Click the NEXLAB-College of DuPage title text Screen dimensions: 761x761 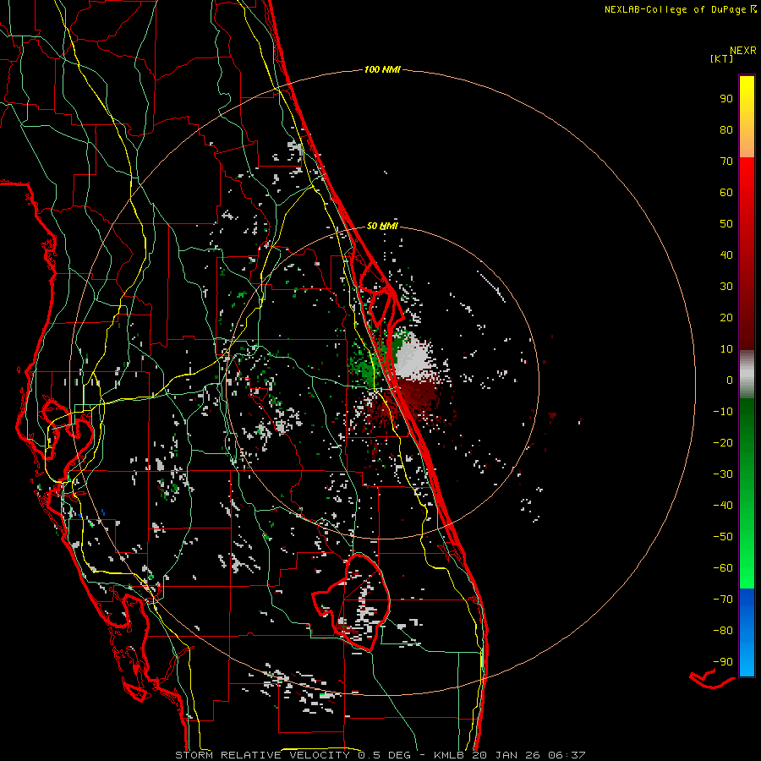(674, 9)
